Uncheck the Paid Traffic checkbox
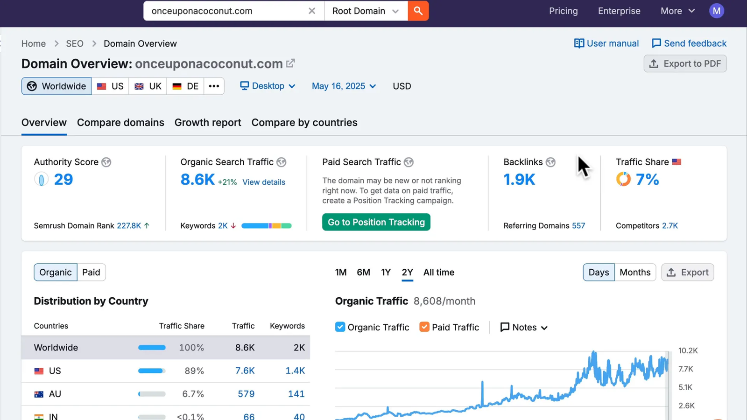 click(x=424, y=327)
